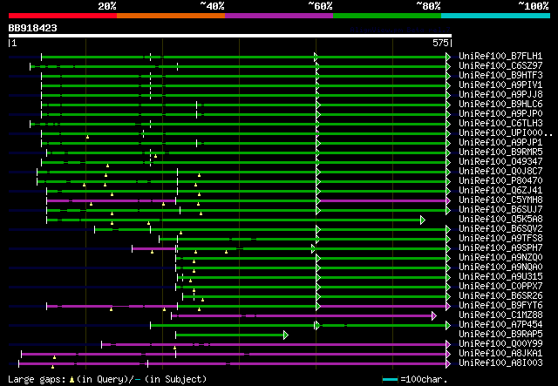558x386 pixels.
Task: Select the query name BB918423
Action: coord(33,28)
